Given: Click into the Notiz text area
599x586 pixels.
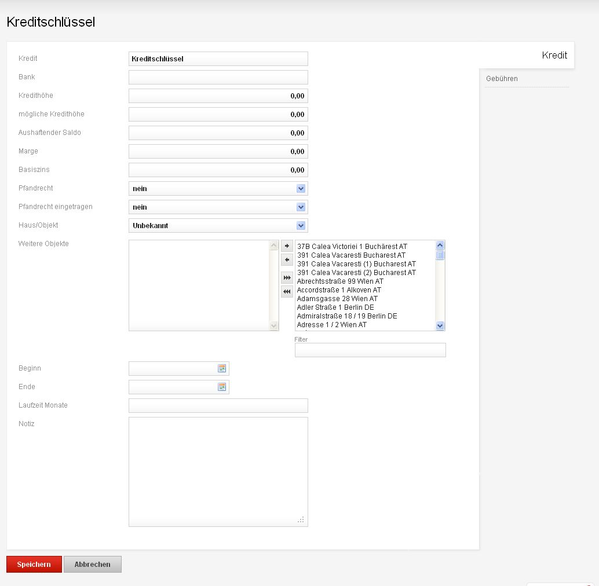Looking at the screenshot, I should click(218, 471).
